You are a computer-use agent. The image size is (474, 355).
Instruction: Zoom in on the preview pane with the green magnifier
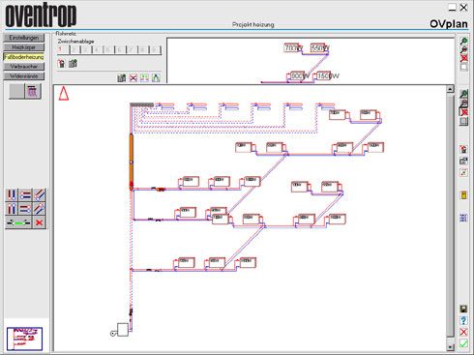[463, 42]
